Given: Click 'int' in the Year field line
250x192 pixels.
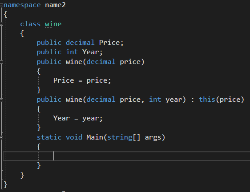Looking at the screenshot, I should (x=72, y=52).
